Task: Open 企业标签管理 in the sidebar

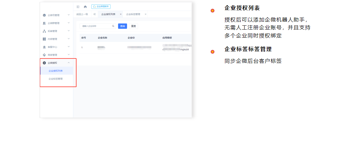Action: pos(57,79)
